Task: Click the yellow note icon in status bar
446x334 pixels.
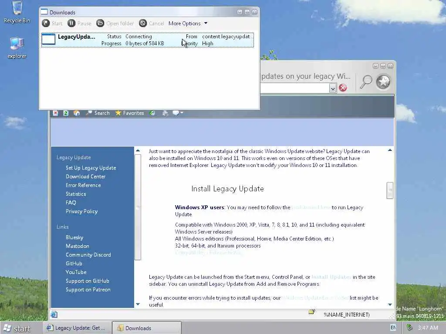Action: coord(312,311)
